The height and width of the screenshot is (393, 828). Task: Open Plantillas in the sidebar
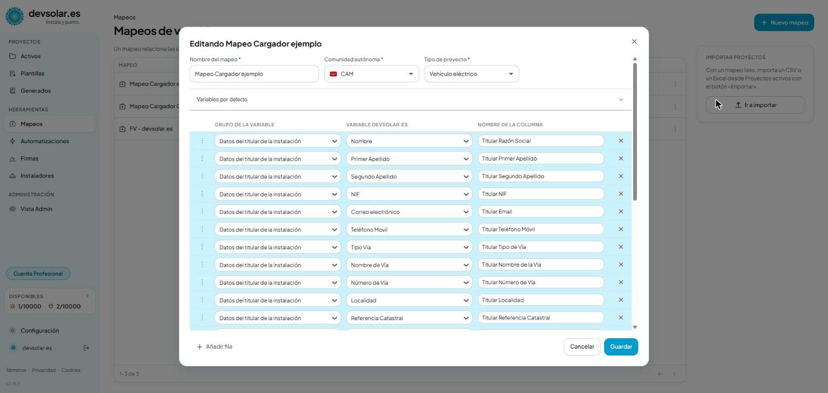(32, 73)
